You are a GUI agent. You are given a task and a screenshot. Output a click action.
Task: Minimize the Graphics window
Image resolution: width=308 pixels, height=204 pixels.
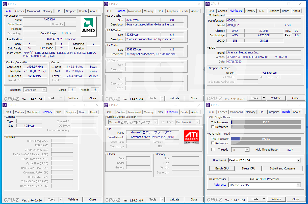(175, 105)
